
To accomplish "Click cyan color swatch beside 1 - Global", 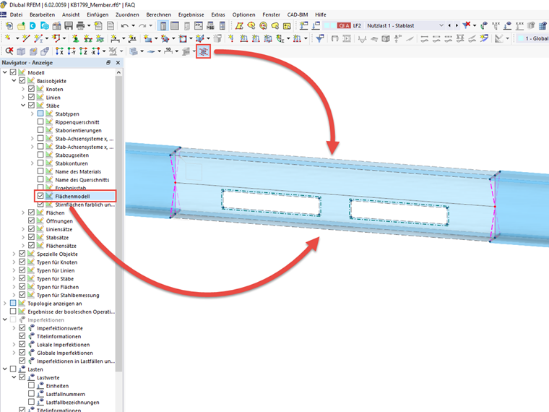I will click(521, 38).
